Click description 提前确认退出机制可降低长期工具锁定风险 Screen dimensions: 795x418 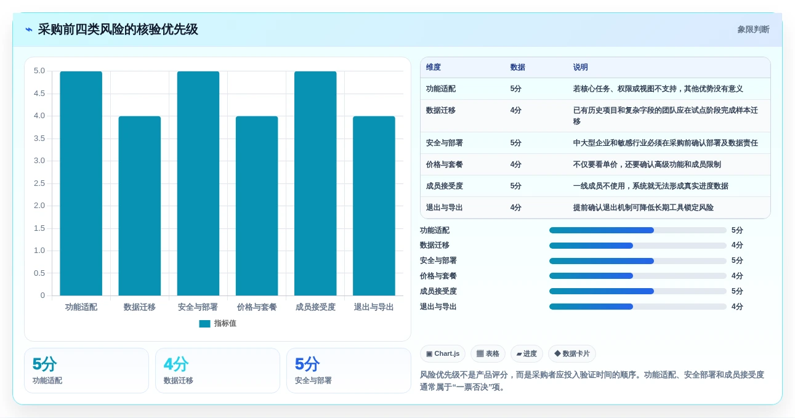pyautogui.click(x=644, y=207)
